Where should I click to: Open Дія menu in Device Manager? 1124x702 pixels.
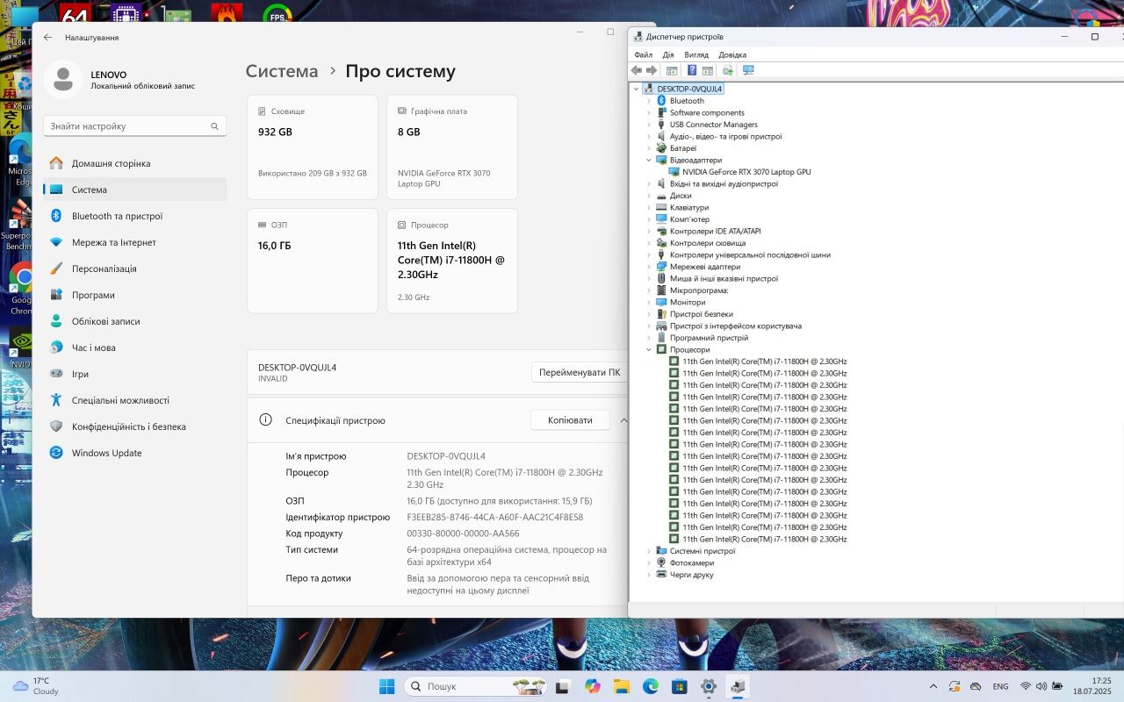pos(668,54)
